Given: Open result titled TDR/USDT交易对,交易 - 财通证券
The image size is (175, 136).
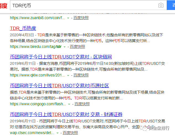Looking at the screenshot, I should [66, 114].
